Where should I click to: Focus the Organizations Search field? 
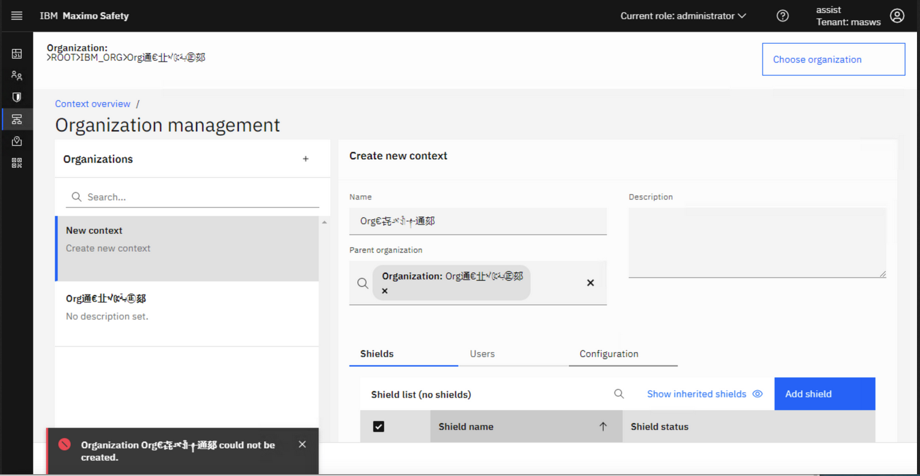point(192,197)
